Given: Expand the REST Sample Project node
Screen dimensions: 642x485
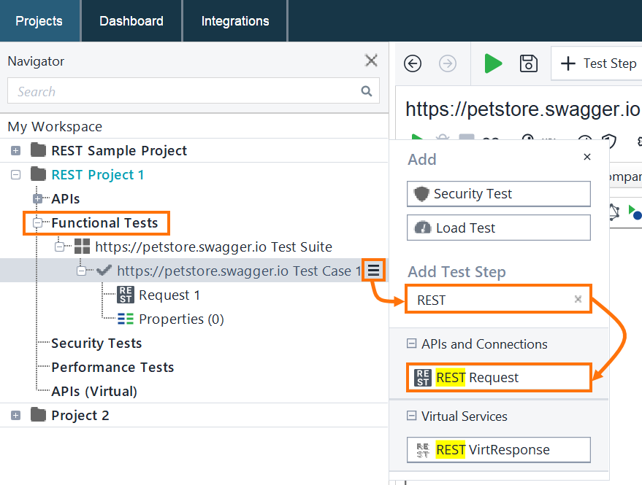Looking at the screenshot, I should [x=16, y=150].
